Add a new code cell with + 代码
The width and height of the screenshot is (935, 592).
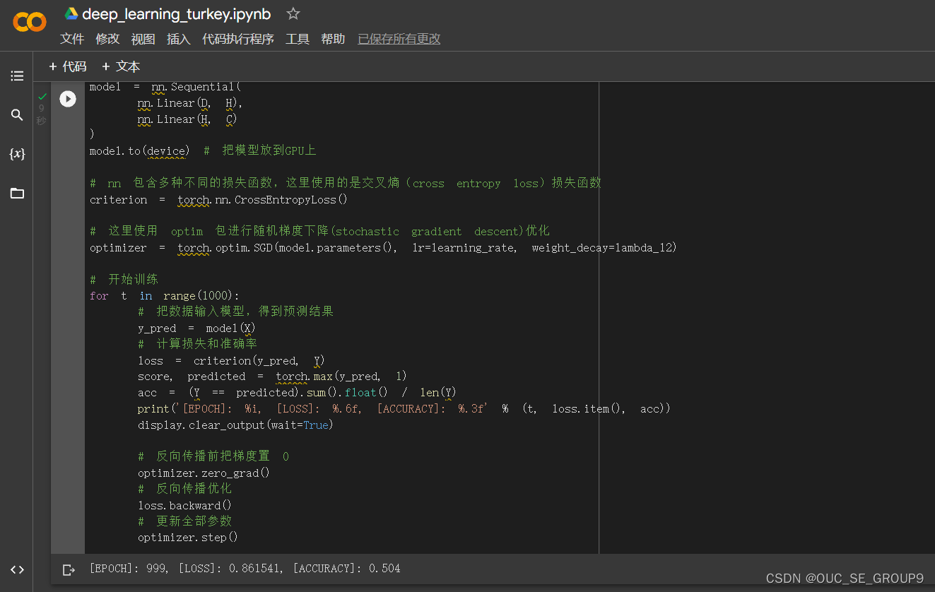[x=67, y=66]
